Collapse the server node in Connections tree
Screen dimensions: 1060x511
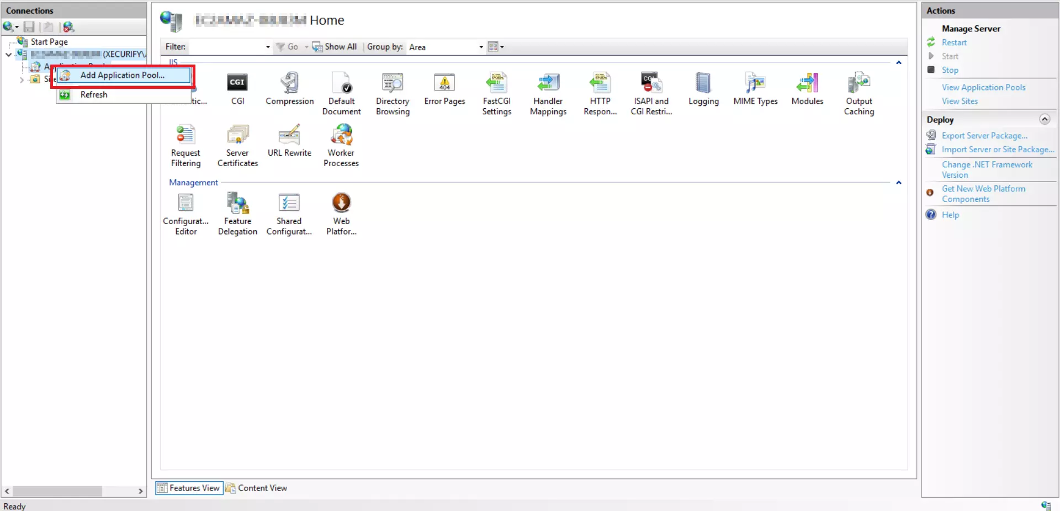coord(8,54)
